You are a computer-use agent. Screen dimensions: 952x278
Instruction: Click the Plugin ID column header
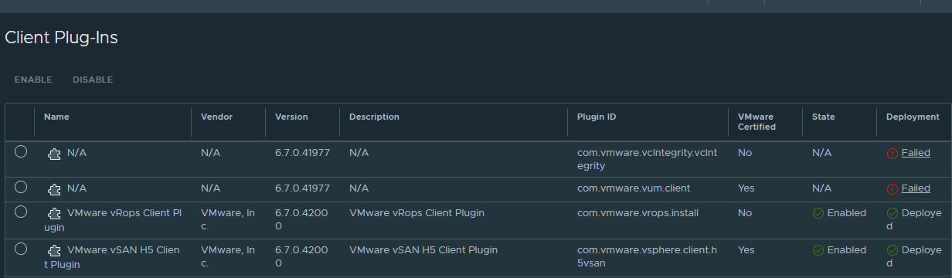pos(597,117)
